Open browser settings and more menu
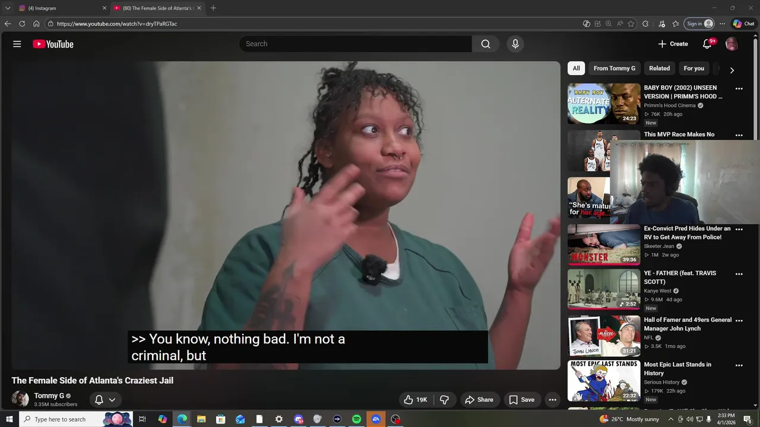The height and width of the screenshot is (427, 760). click(722, 24)
